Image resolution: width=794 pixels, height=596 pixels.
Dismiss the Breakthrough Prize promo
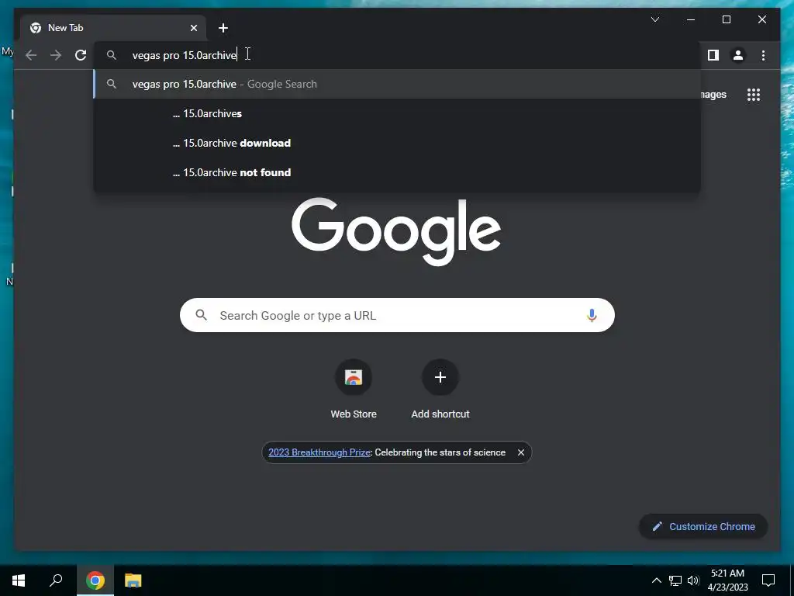pyautogui.click(x=520, y=452)
